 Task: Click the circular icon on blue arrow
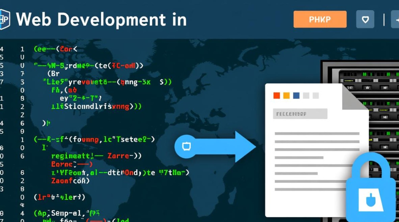[x=186, y=146]
